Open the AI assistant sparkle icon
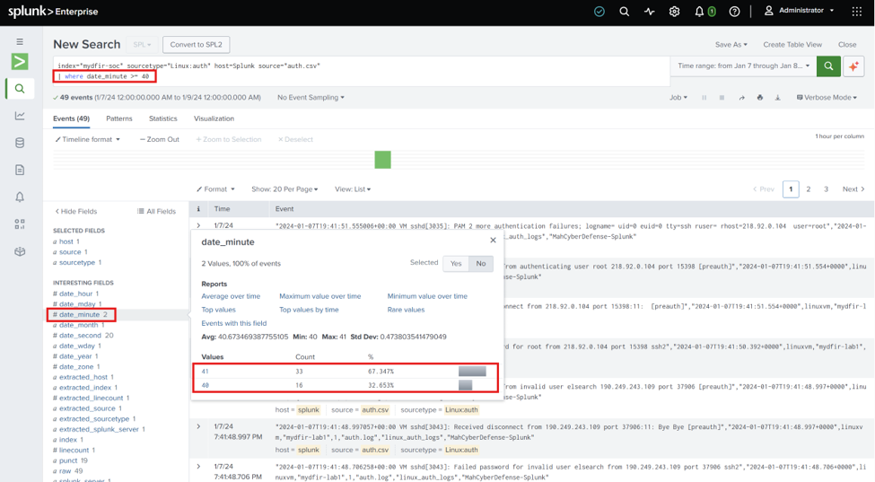Screen dimensions: 875x482 tap(853, 66)
